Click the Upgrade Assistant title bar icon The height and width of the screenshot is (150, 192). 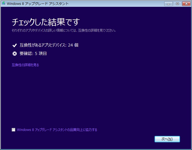pos(4,3)
